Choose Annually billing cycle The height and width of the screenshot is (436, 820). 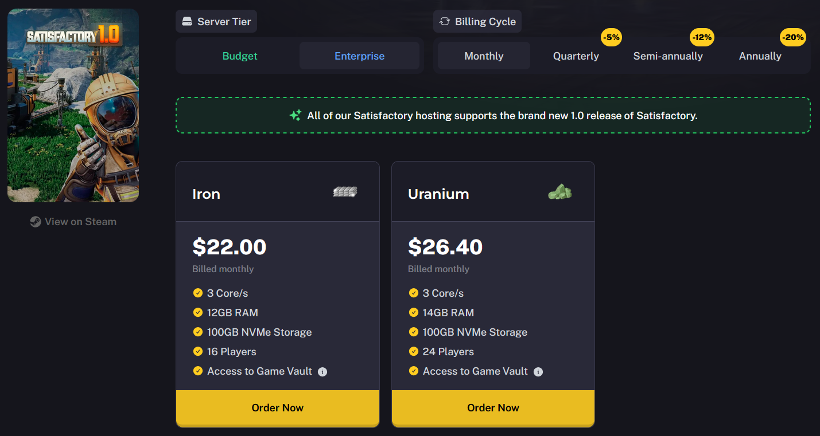pos(760,56)
